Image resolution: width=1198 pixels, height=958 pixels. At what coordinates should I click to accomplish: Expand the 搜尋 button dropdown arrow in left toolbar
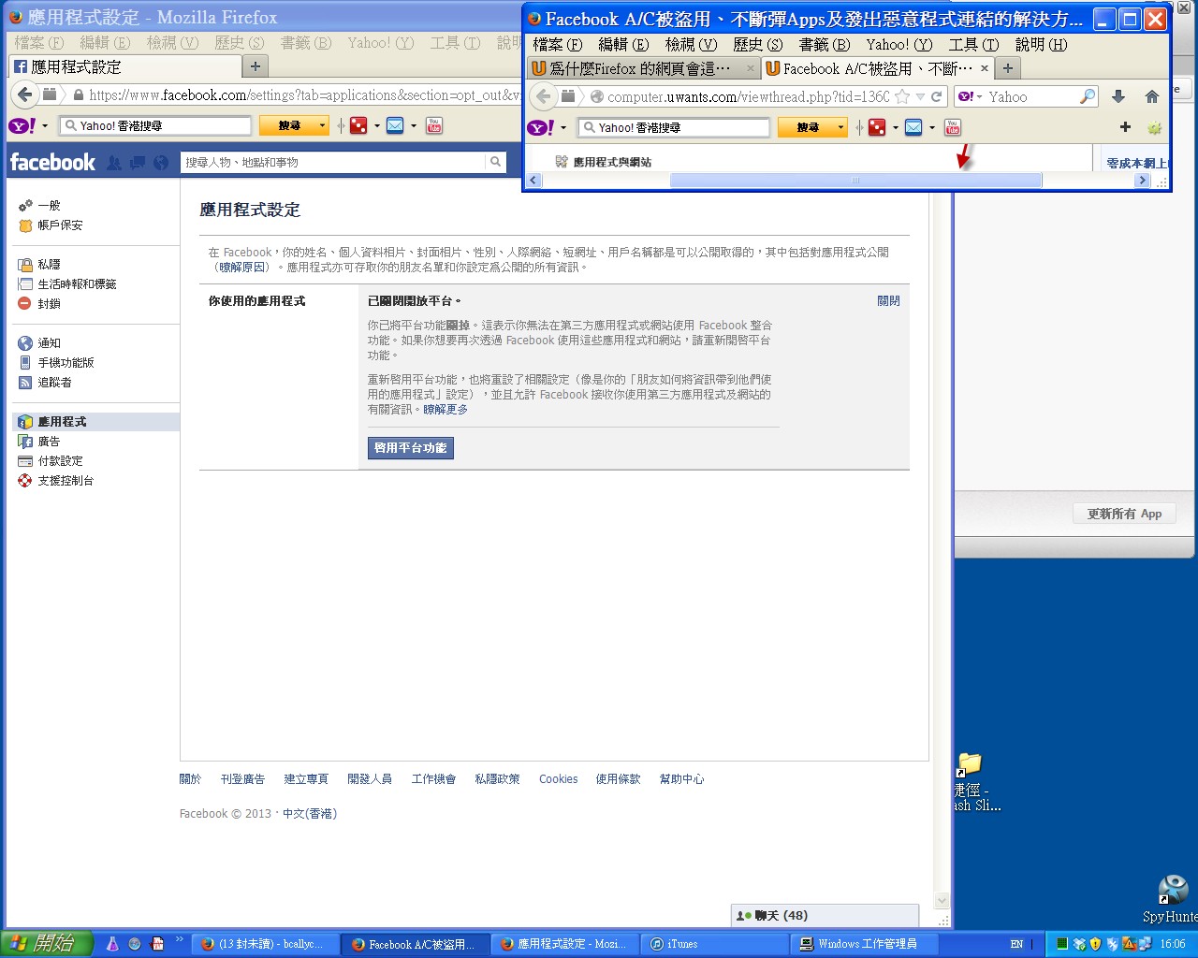pos(323,125)
